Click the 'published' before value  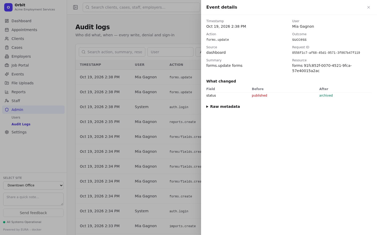(259, 96)
